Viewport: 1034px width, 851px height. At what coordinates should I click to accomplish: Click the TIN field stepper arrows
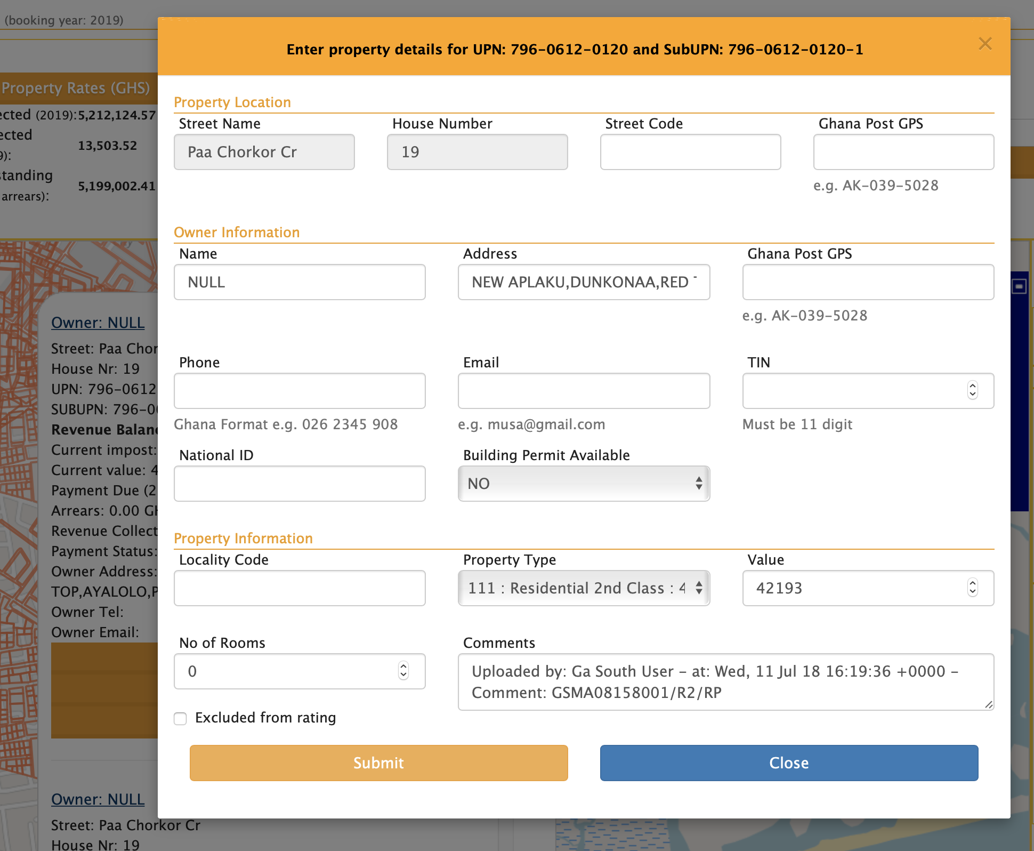click(x=973, y=390)
